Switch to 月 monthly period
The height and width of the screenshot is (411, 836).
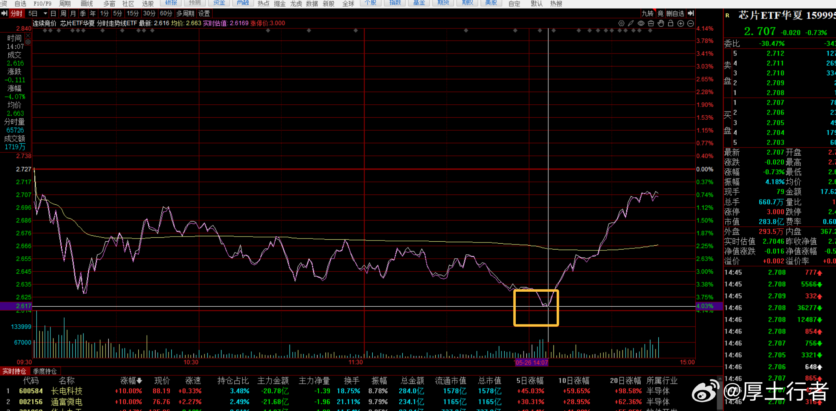(x=73, y=13)
